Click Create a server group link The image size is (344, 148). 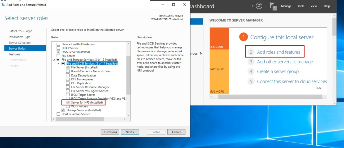click(x=278, y=71)
